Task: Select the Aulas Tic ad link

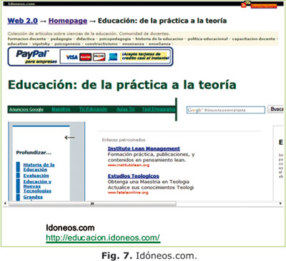Action: point(126,109)
